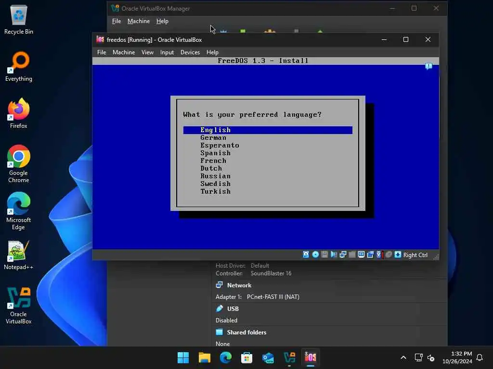Screen dimensions: 493x369
Task: Click the Right Ctrl host key label
Action: pos(415,255)
